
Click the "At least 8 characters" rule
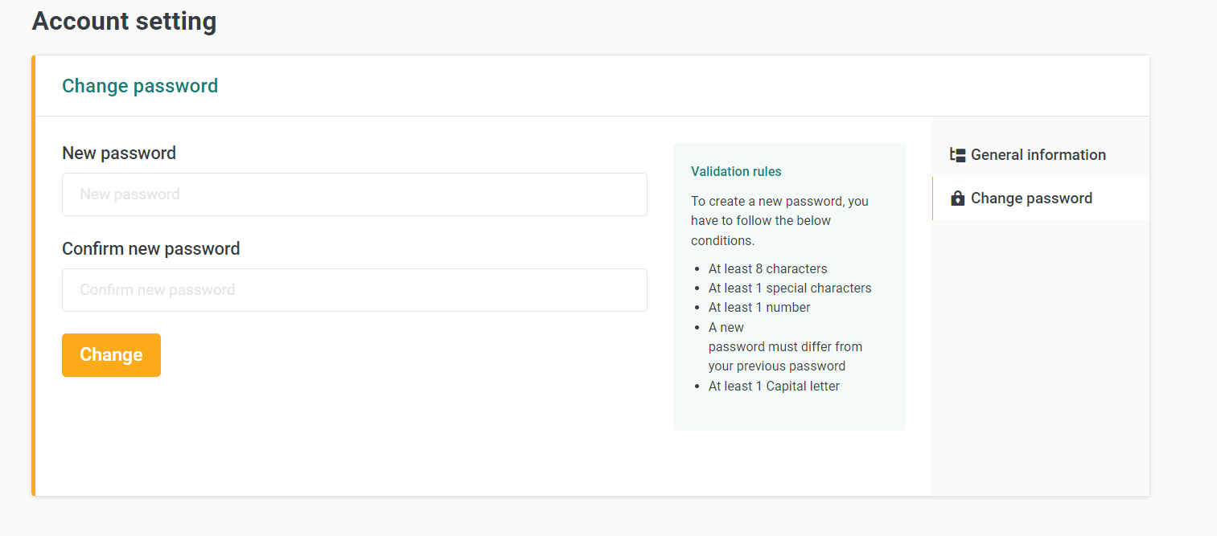tap(767, 268)
